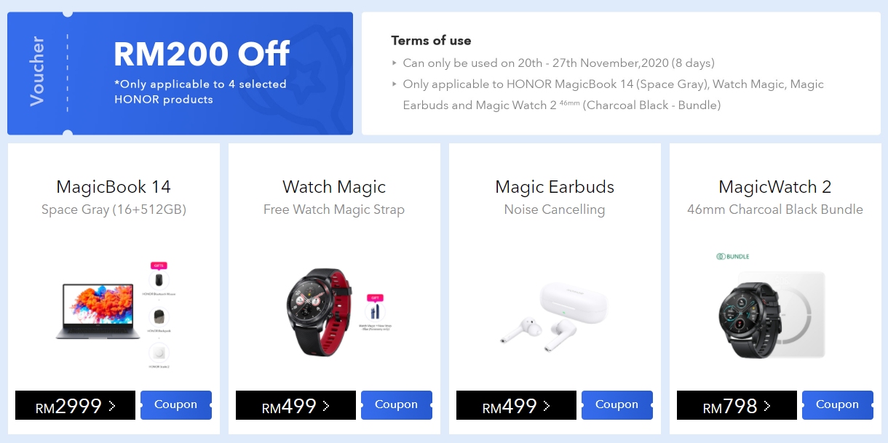Claim the Coupon for MagicBook 14
The height and width of the screenshot is (443, 888).
[176, 405]
